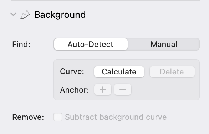
Task: Click the Subtract background curve label text
Action: [x=116, y=117]
